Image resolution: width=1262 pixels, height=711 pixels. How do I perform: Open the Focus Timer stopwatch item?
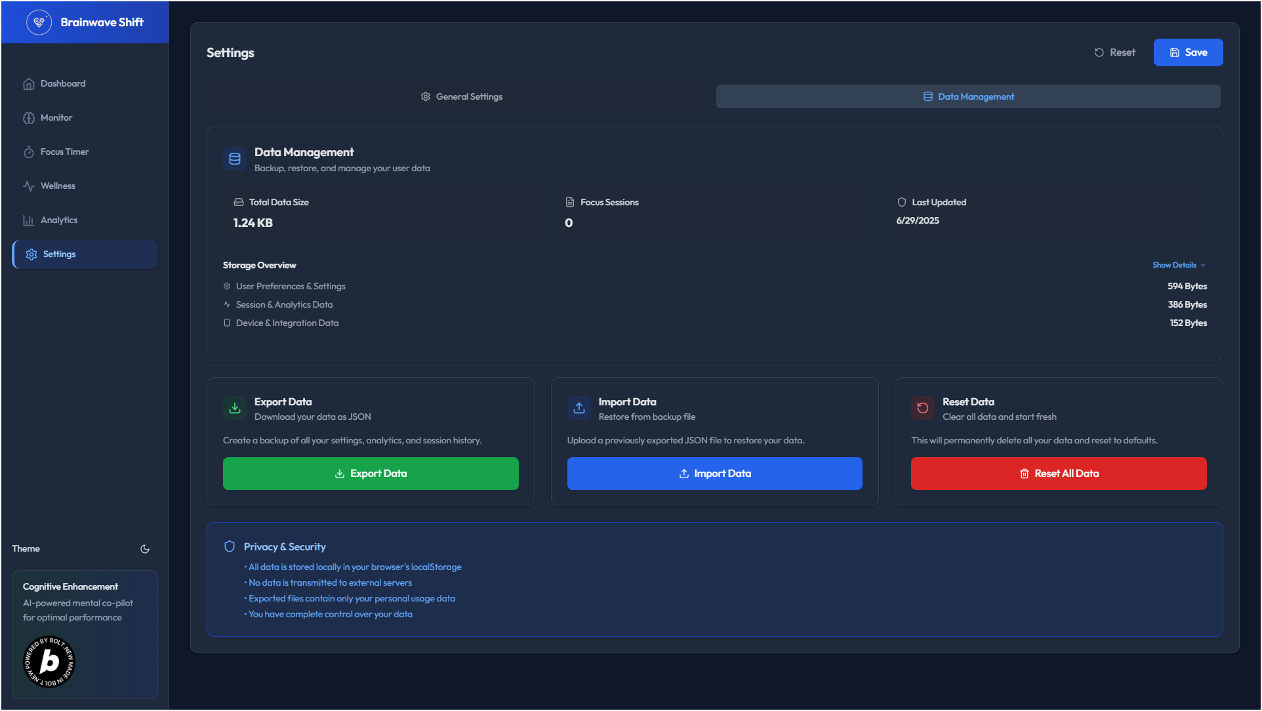pyautogui.click(x=64, y=152)
